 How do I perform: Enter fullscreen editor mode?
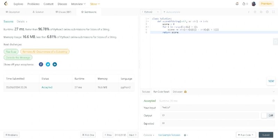coord(273,12)
